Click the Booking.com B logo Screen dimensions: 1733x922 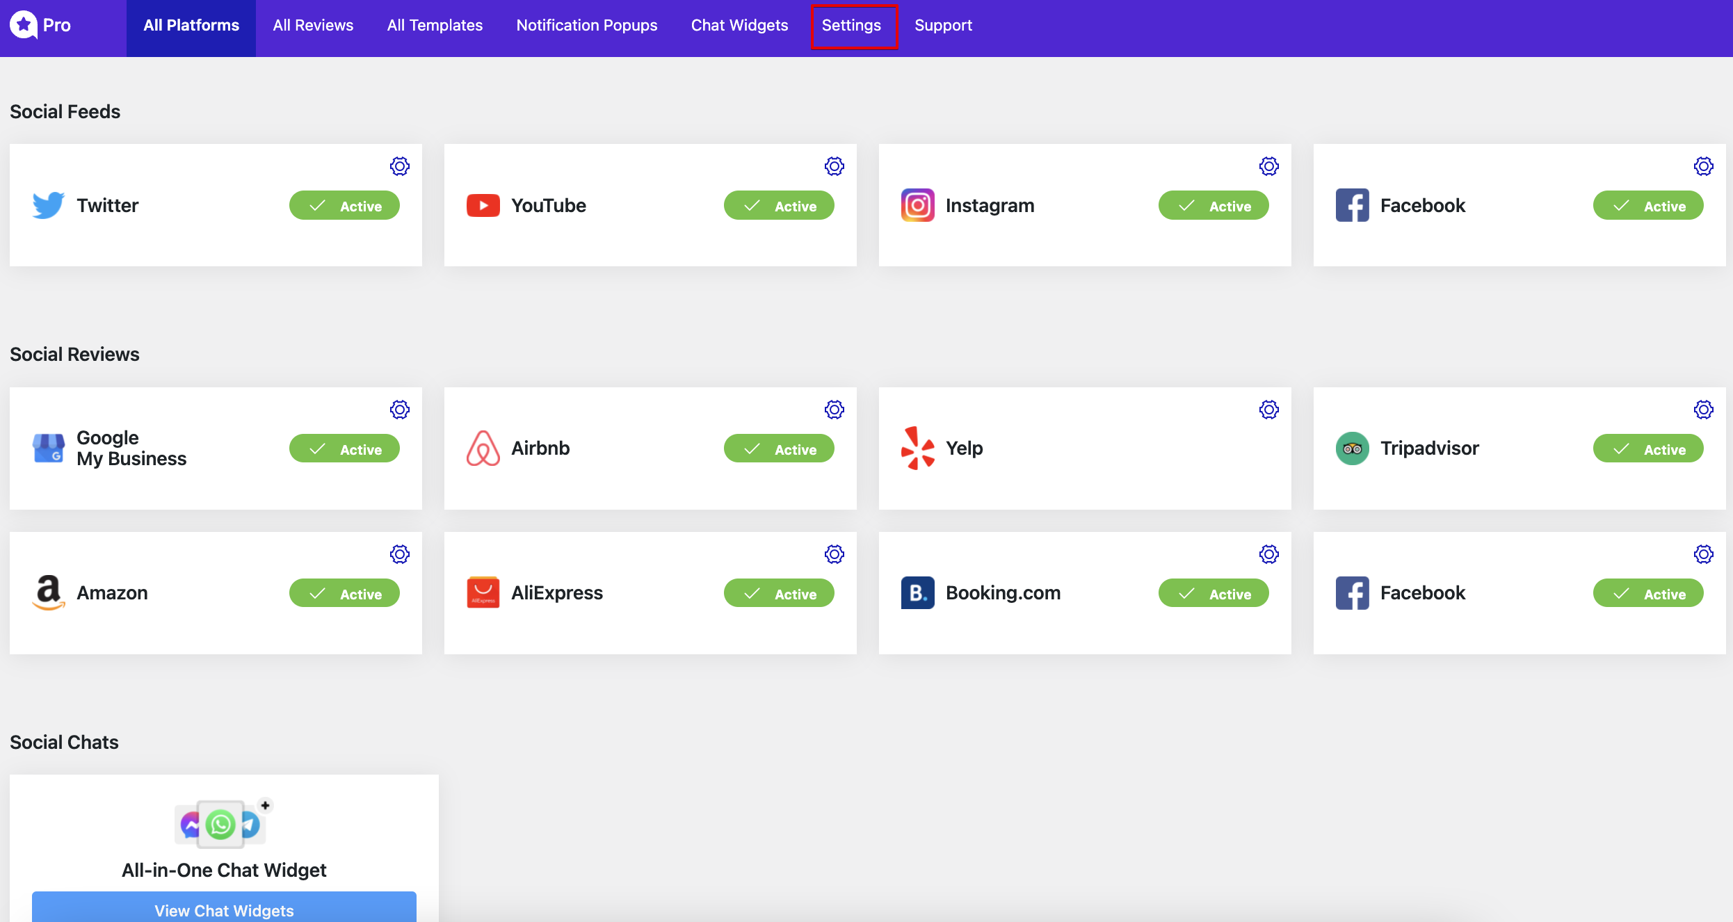[918, 593]
